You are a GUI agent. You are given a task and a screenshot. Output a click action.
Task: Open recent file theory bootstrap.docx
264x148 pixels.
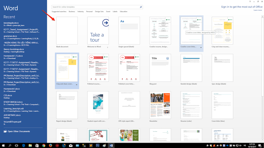pos(14,51)
